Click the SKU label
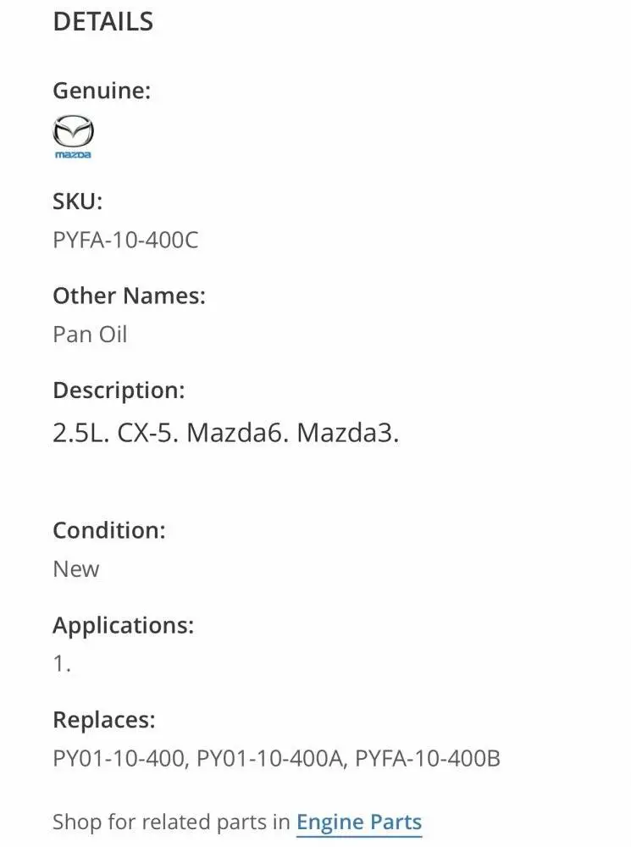Screen dimensions: 631x847 point(77,202)
